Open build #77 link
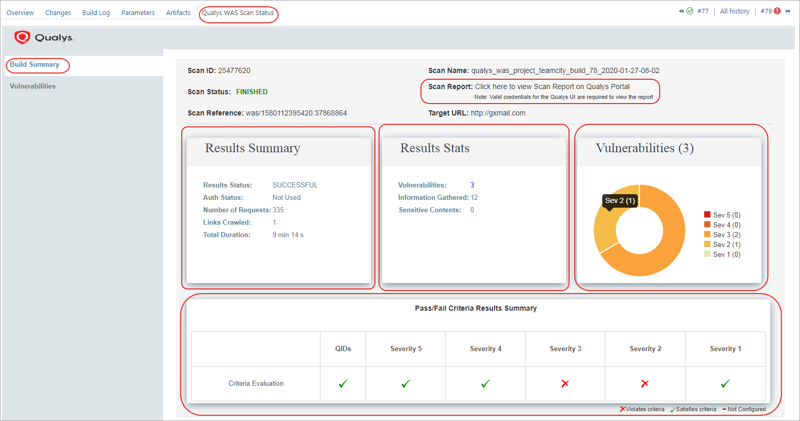The width and height of the screenshot is (800, 421). (703, 11)
